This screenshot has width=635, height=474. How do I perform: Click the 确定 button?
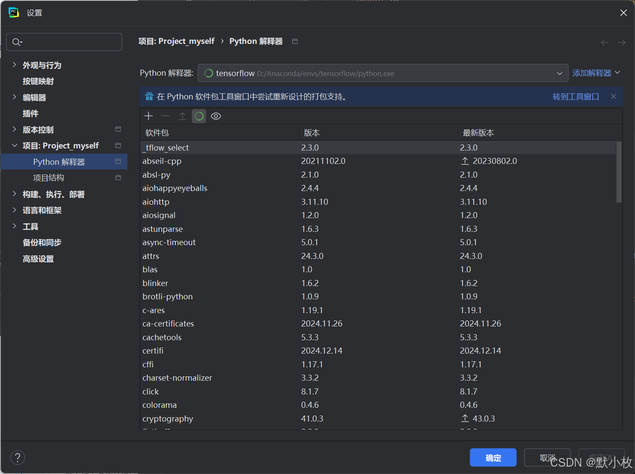(493, 458)
